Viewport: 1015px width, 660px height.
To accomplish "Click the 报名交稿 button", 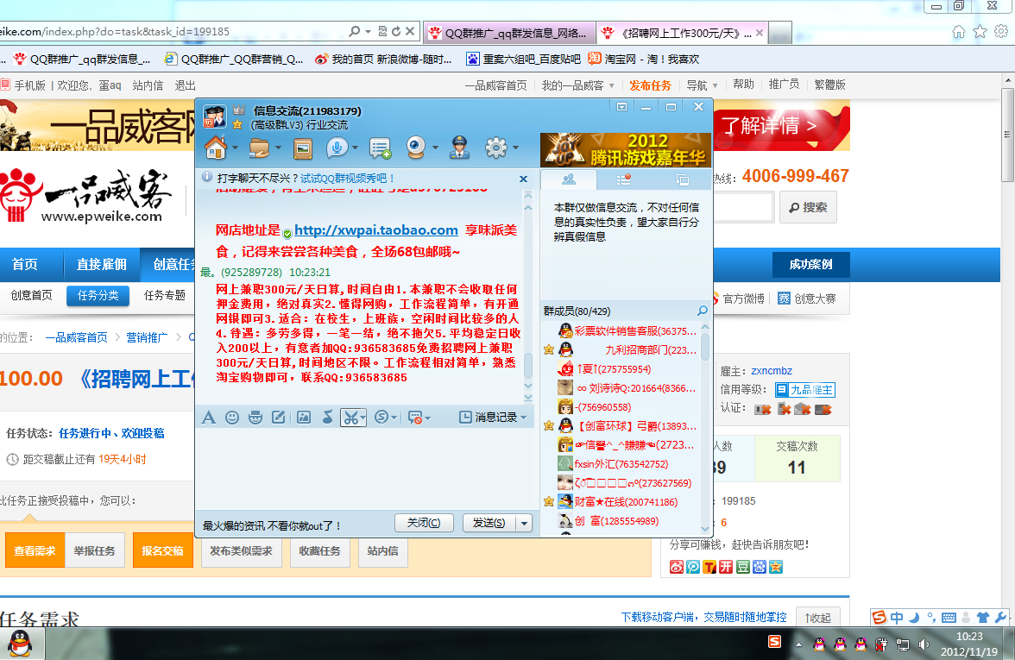I will (x=162, y=550).
